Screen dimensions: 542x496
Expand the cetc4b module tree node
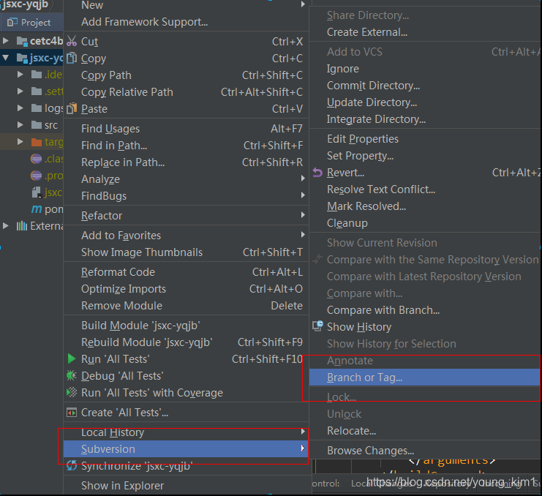click(6, 41)
